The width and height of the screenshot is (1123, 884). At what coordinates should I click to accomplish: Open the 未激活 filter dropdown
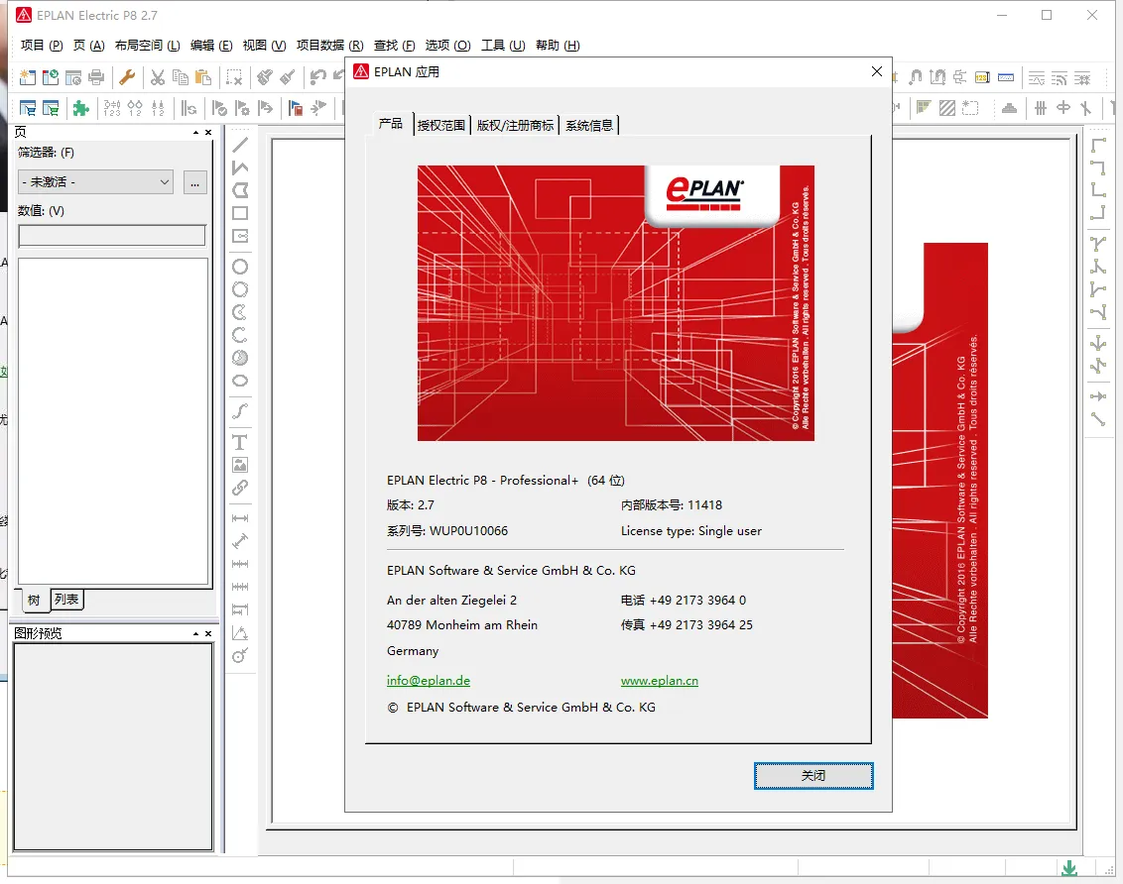click(96, 181)
